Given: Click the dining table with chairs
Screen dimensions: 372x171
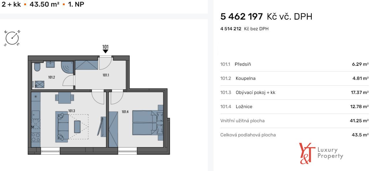Looking at the screenshot, I should (64, 97).
